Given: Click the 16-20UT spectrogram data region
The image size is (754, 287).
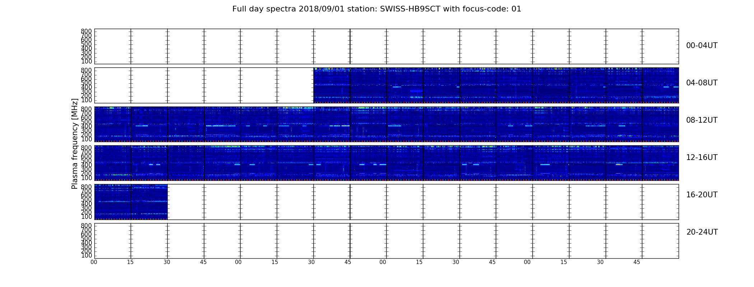Looking at the screenshot, I should click(x=131, y=202).
